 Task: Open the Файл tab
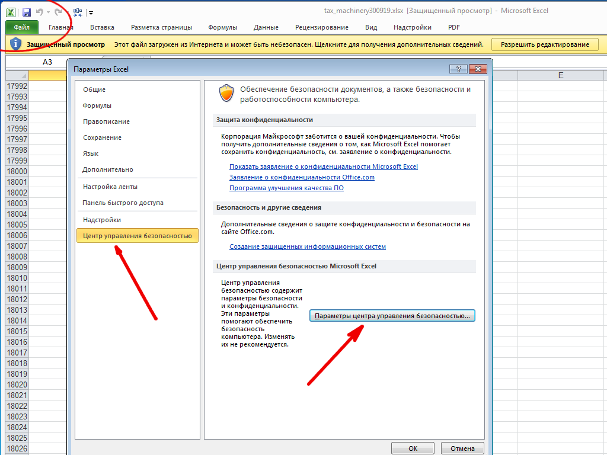click(x=22, y=27)
